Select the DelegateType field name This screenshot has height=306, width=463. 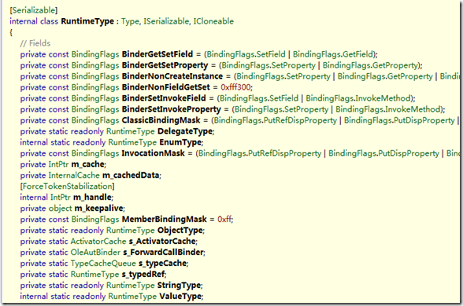pyautogui.click(x=185, y=131)
